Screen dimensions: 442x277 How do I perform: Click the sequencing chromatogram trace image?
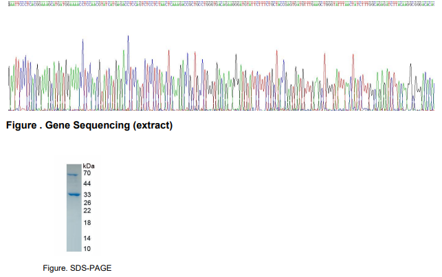[221, 73]
